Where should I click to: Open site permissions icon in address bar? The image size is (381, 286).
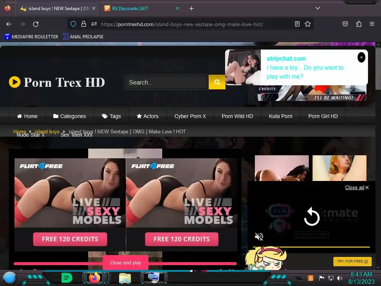[94, 24]
